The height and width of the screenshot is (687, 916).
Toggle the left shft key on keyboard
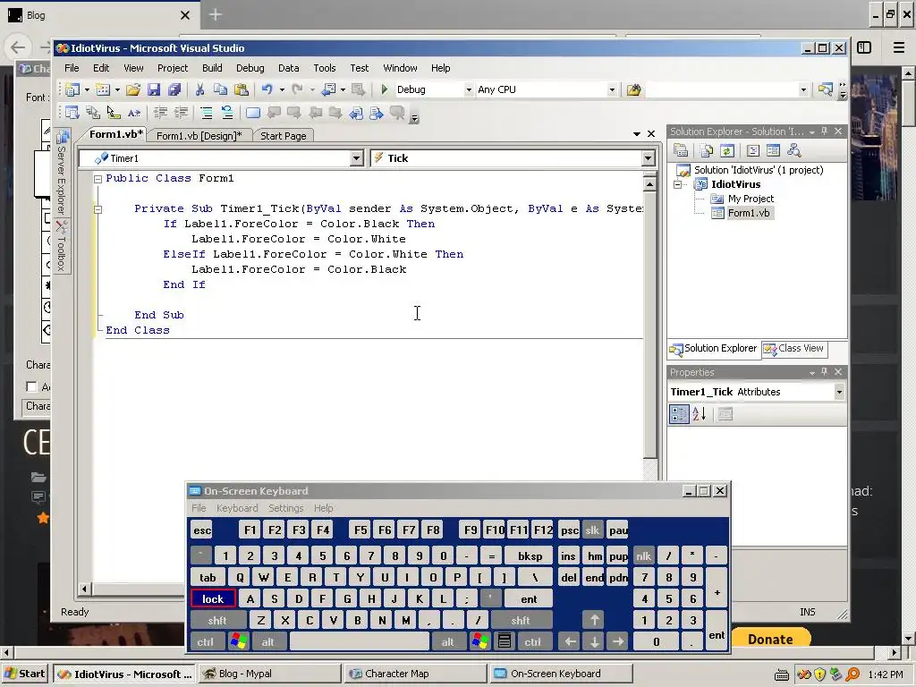pos(218,621)
